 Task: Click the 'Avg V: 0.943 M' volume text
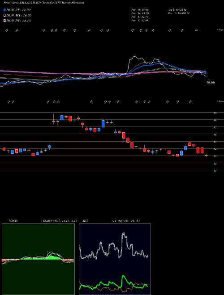click(177, 9)
